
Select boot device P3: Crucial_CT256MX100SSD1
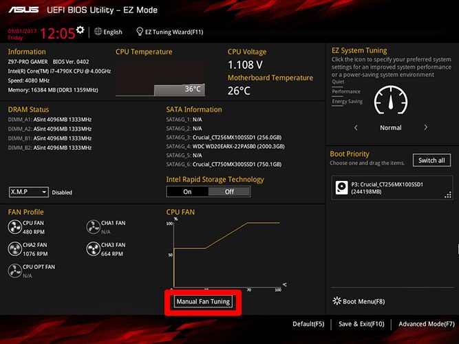pyautogui.click(x=392, y=188)
